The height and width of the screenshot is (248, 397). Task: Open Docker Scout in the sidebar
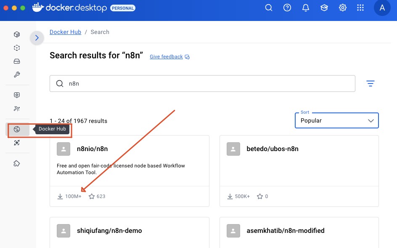(x=17, y=95)
